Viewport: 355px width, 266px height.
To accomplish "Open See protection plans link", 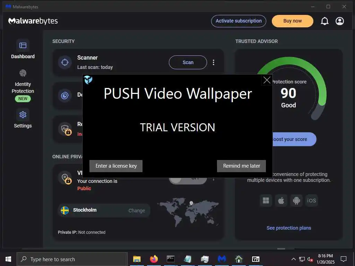I will pyautogui.click(x=289, y=228).
